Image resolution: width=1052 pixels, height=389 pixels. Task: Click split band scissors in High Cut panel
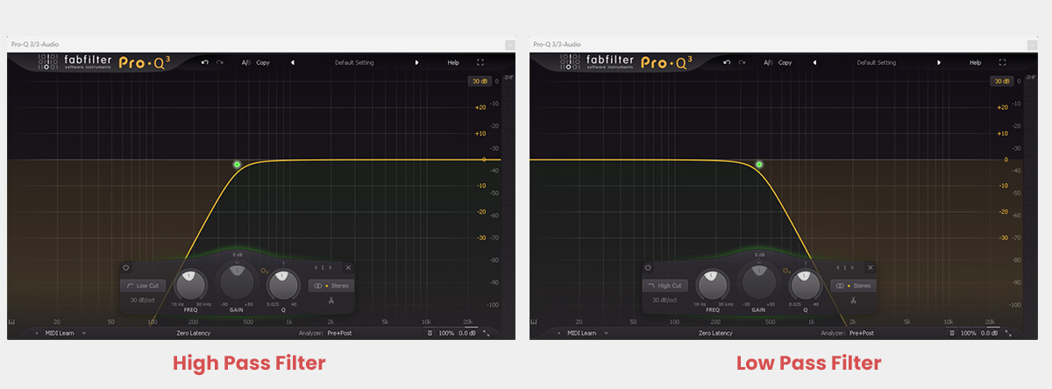(854, 301)
